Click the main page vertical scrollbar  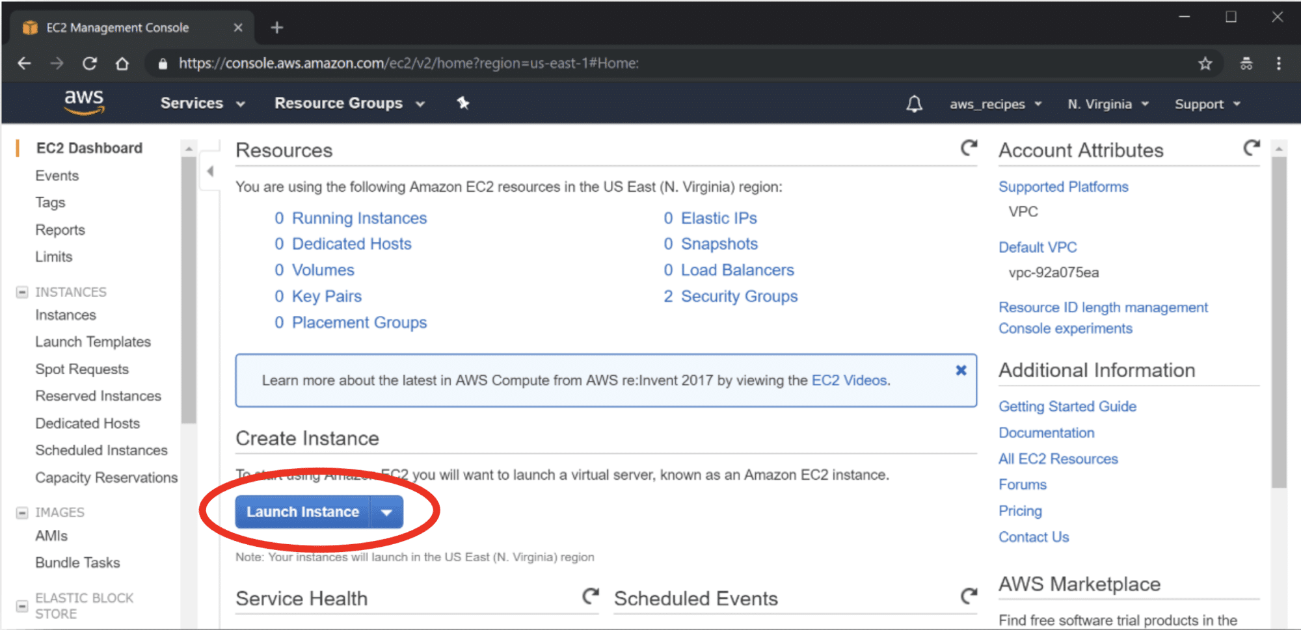click(1279, 322)
